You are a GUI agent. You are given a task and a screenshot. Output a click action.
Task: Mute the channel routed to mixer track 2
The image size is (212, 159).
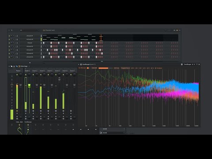tap(9, 46)
